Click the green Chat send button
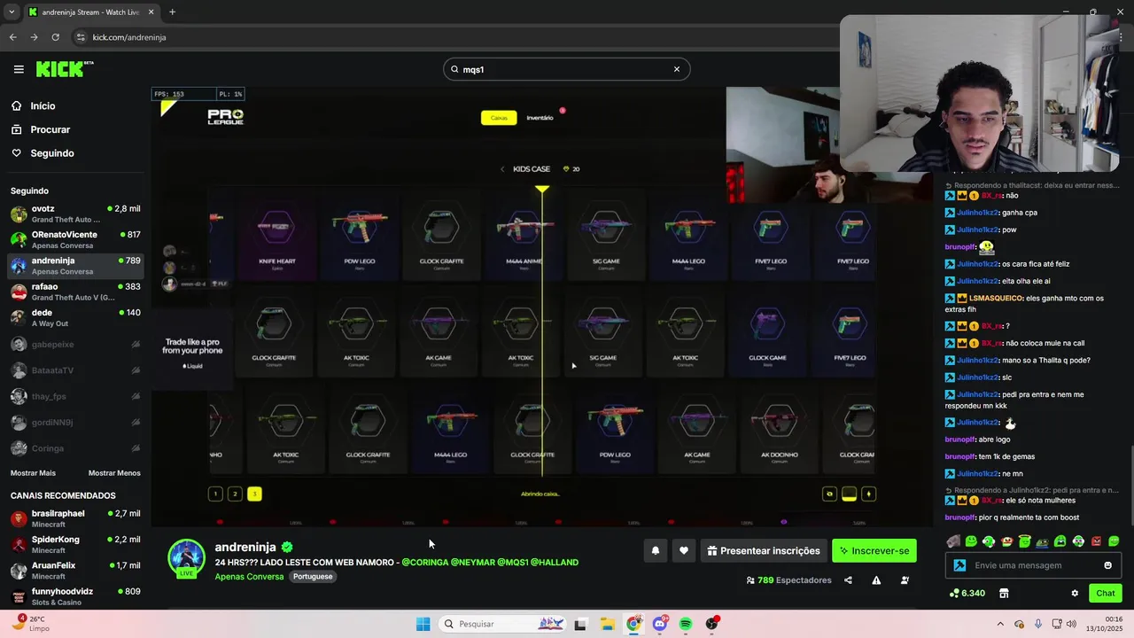Viewport: 1134px width, 638px height. (x=1106, y=593)
